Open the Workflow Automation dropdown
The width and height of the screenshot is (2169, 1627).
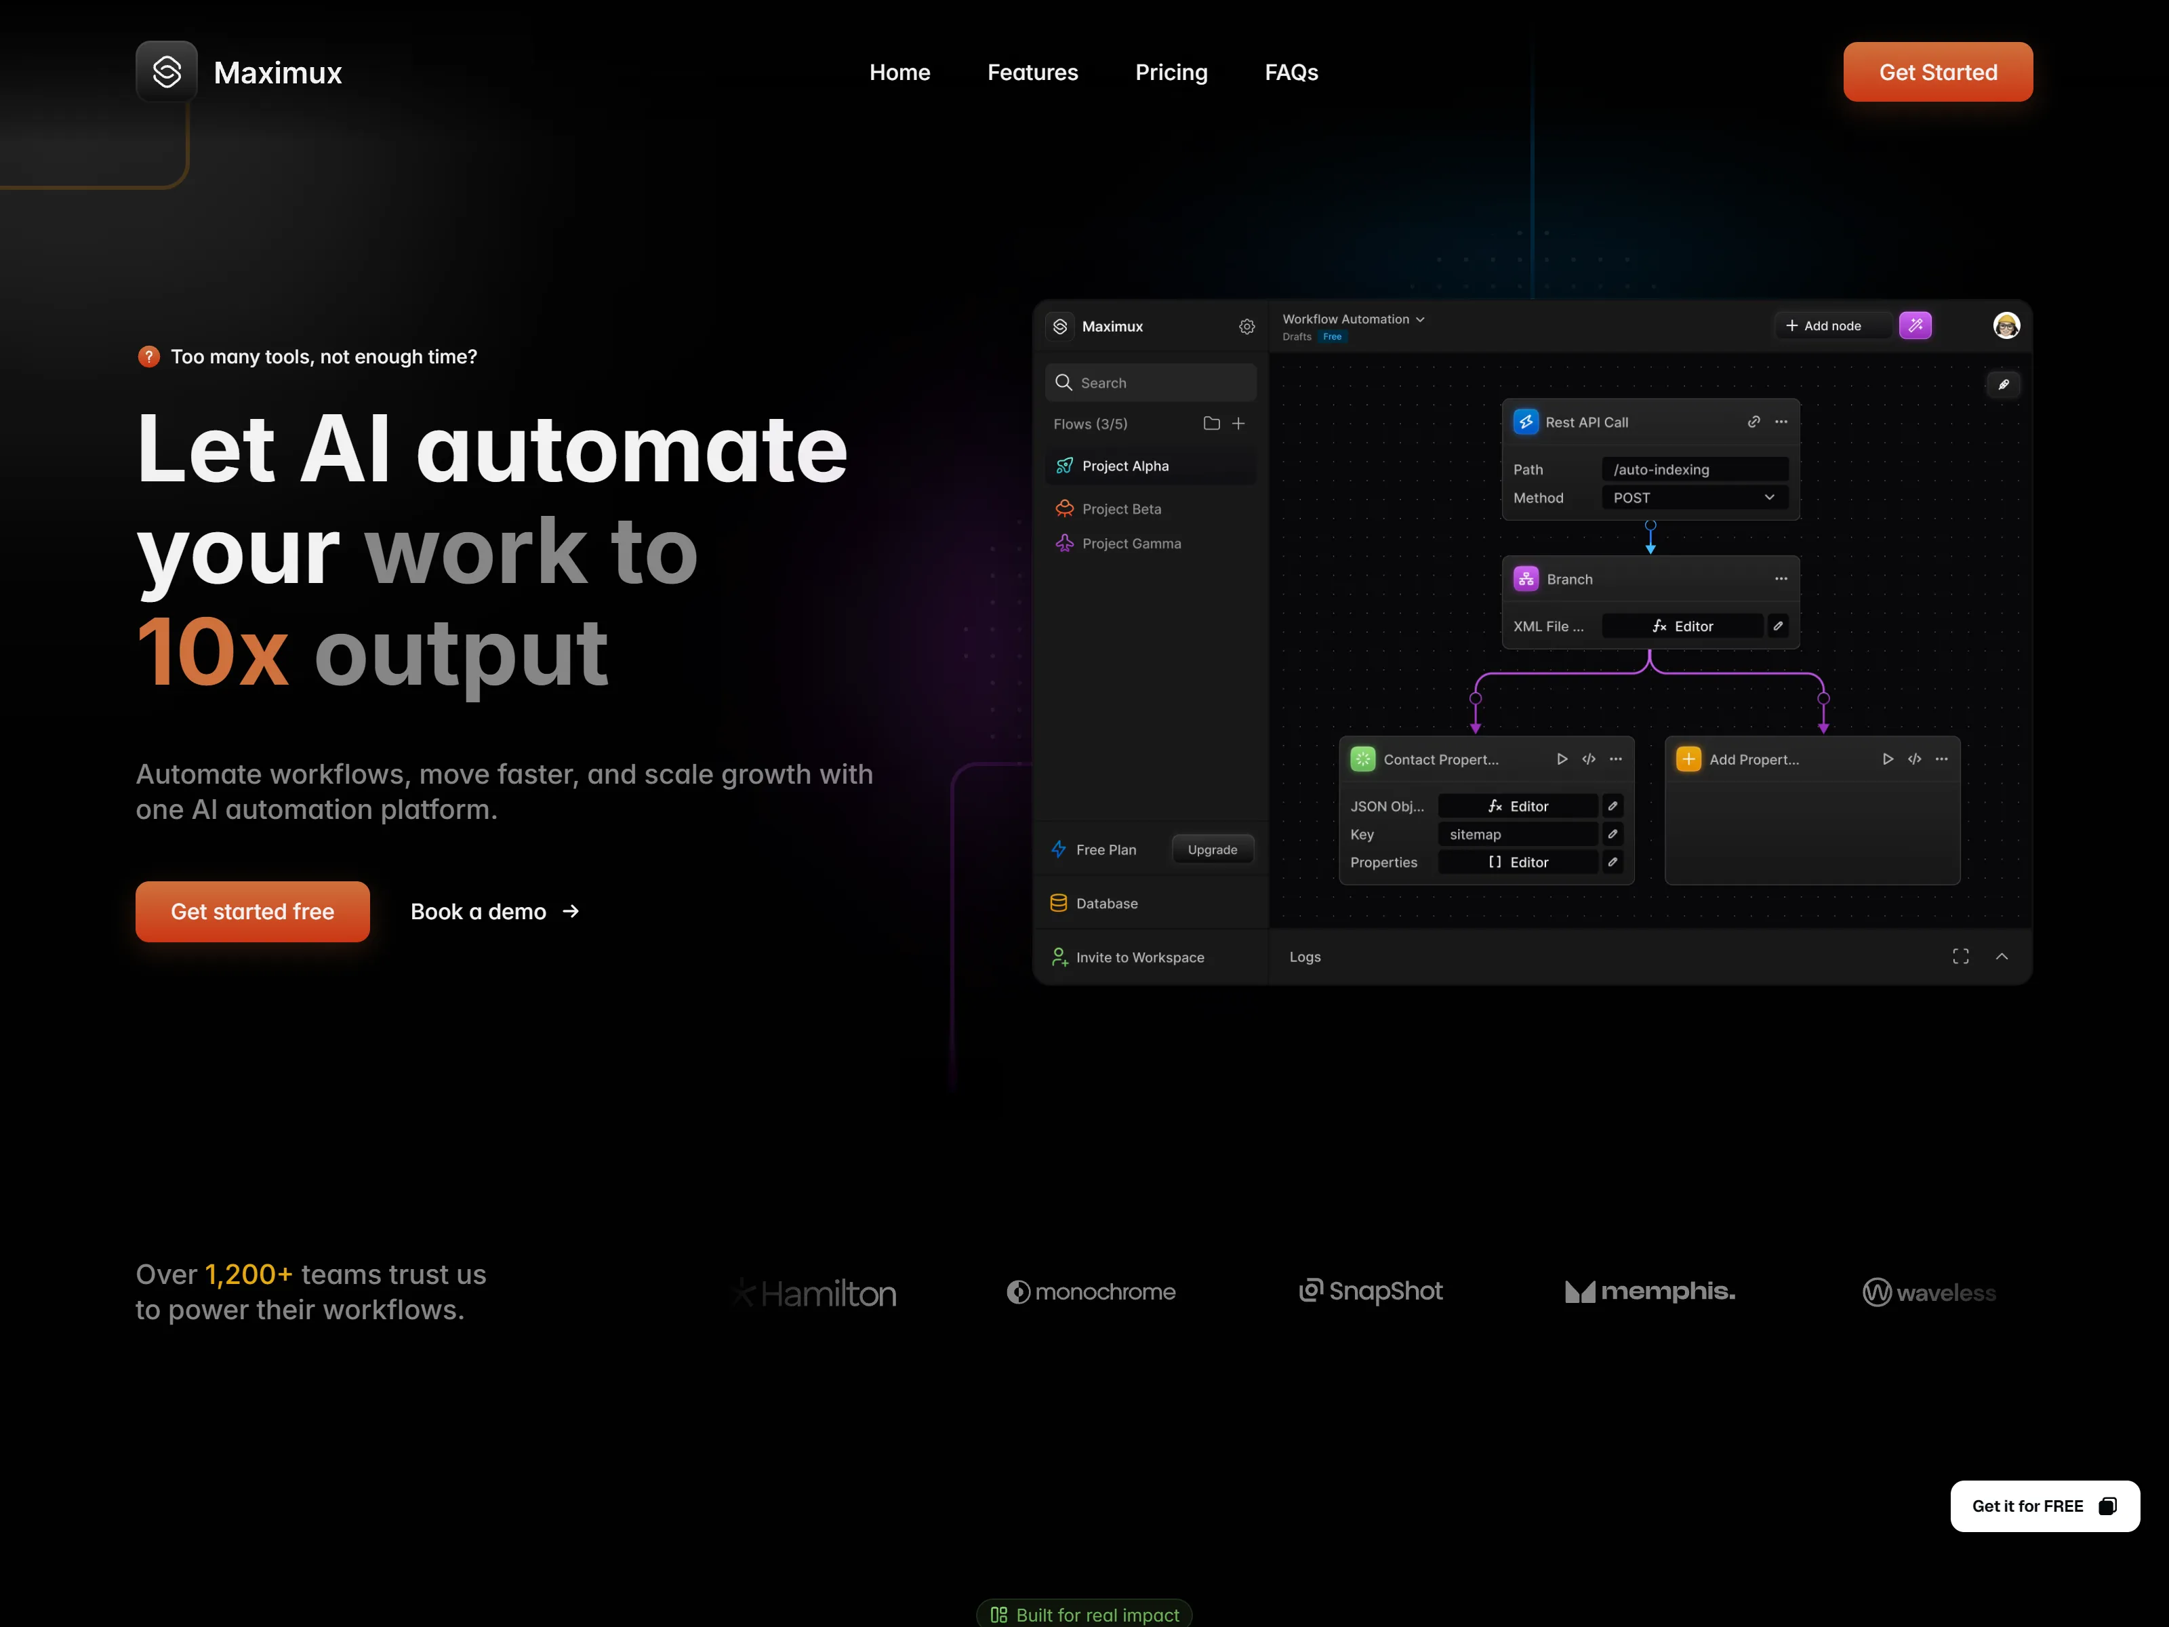[x=1353, y=320]
